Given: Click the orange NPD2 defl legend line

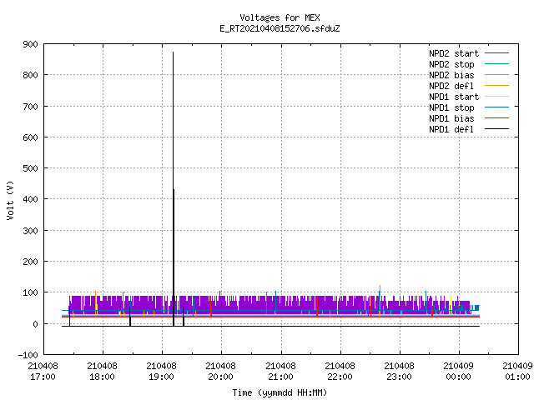Looking at the screenshot, I should coord(496,85).
